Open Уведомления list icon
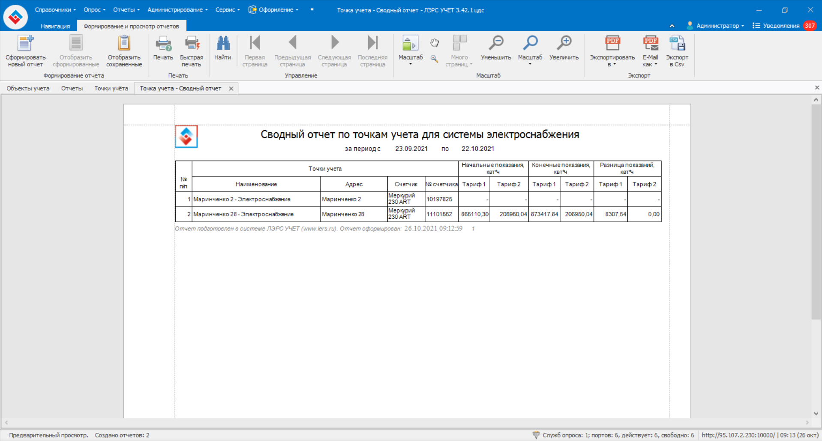The height and width of the screenshot is (441, 822). tap(756, 26)
